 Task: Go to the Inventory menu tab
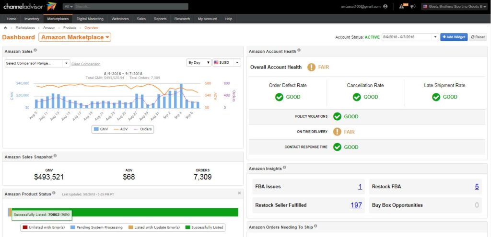pos(32,19)
